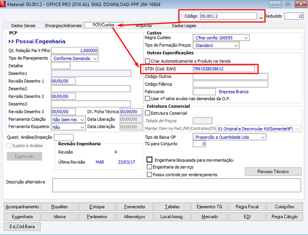Click the Desenho2 text field
This screenshot has height=235, width=308.
click(91, 89)
